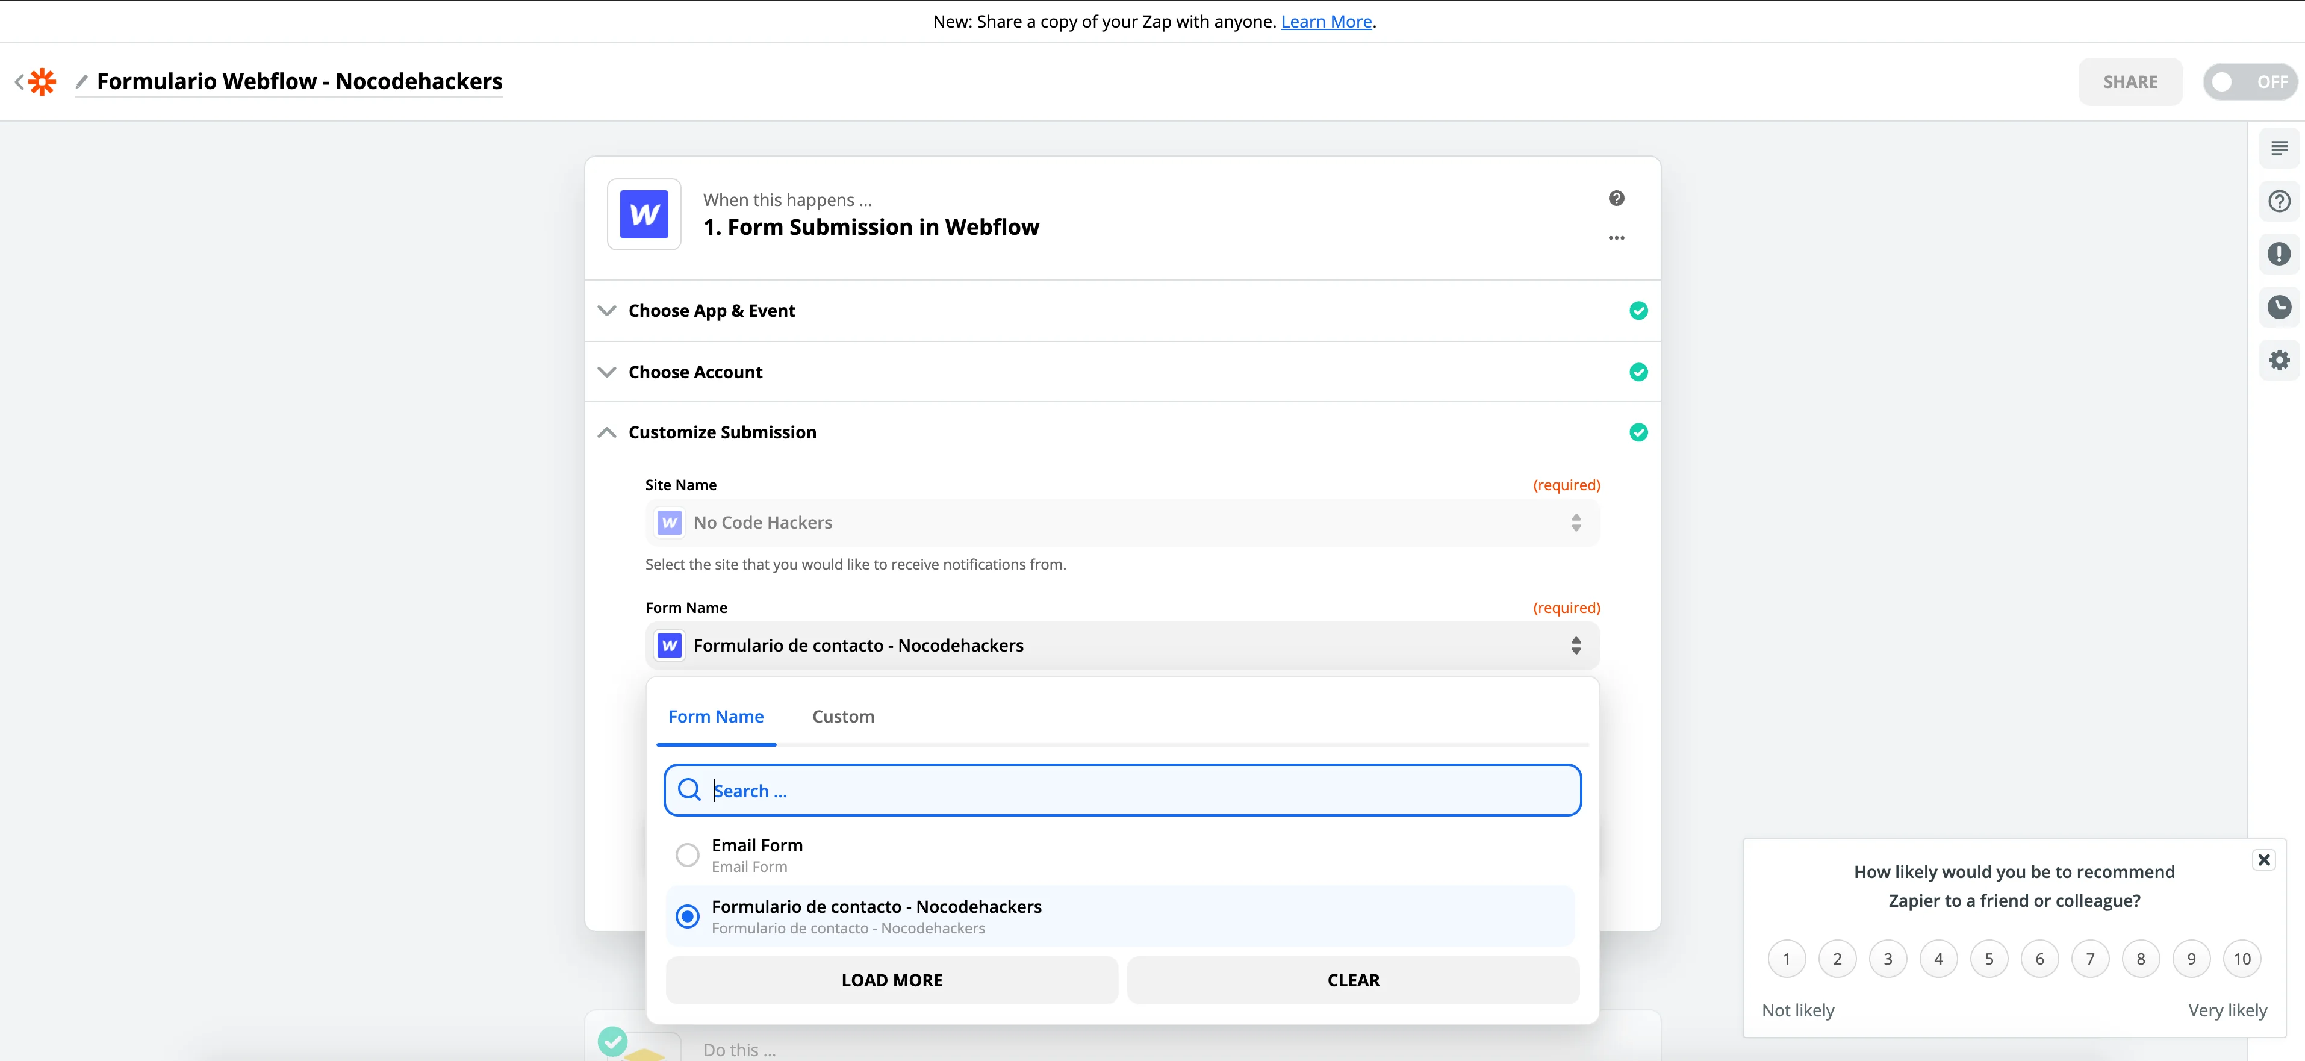The width and height of the screenshot is (2305, 1061).
Task: Click the LOAD MORE button
Action: point(891,980)
